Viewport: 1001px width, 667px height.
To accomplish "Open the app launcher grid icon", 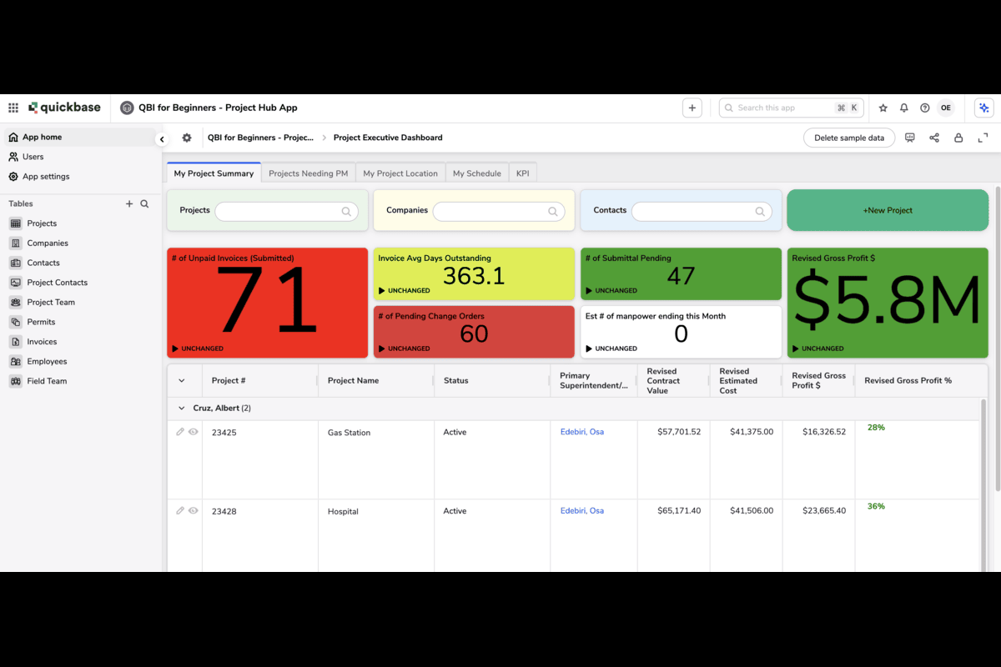I will 13,108.
